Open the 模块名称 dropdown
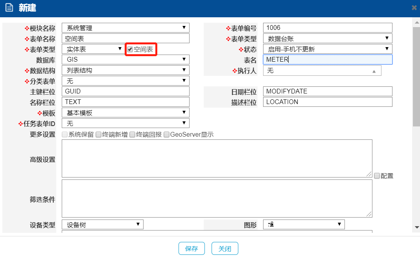Image resolution: width=420 pixels, height=258 pixels. 125,28
